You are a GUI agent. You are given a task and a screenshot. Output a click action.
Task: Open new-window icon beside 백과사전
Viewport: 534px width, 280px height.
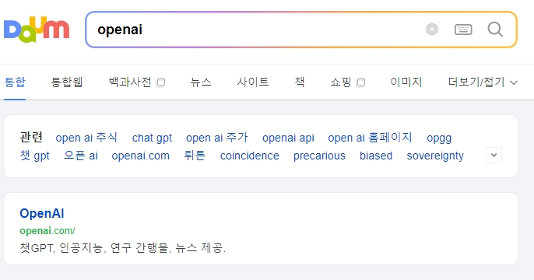click(x=160, y=82)
